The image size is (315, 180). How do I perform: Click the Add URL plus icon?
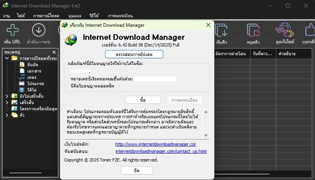(13, 30)
